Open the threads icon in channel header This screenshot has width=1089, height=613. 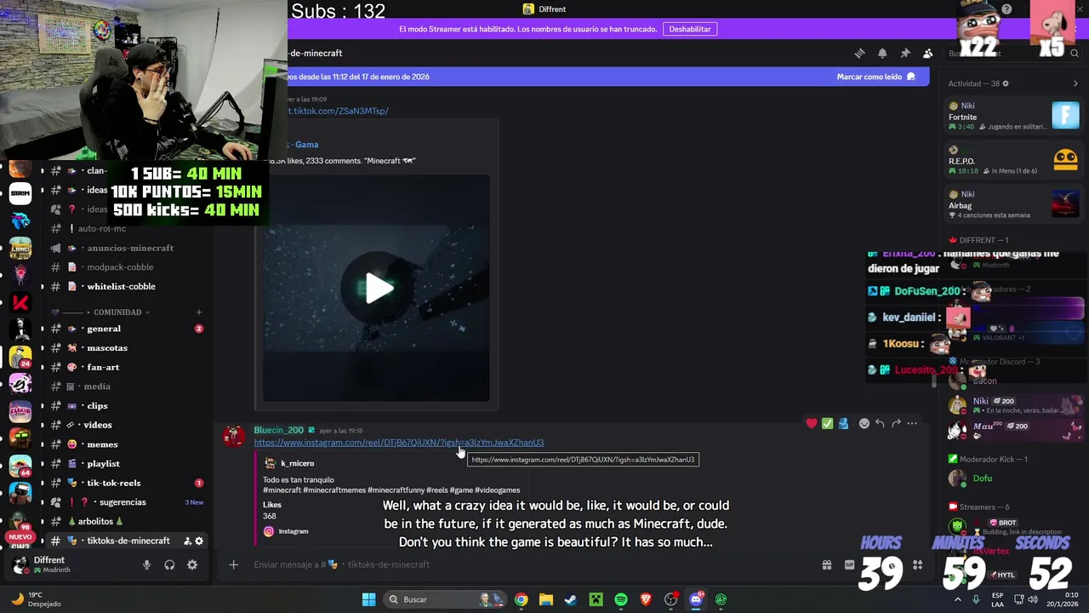click(859, 53)
